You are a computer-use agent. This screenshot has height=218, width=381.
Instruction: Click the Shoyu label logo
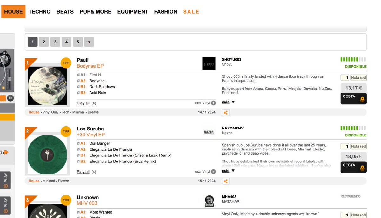pos(209,63)
